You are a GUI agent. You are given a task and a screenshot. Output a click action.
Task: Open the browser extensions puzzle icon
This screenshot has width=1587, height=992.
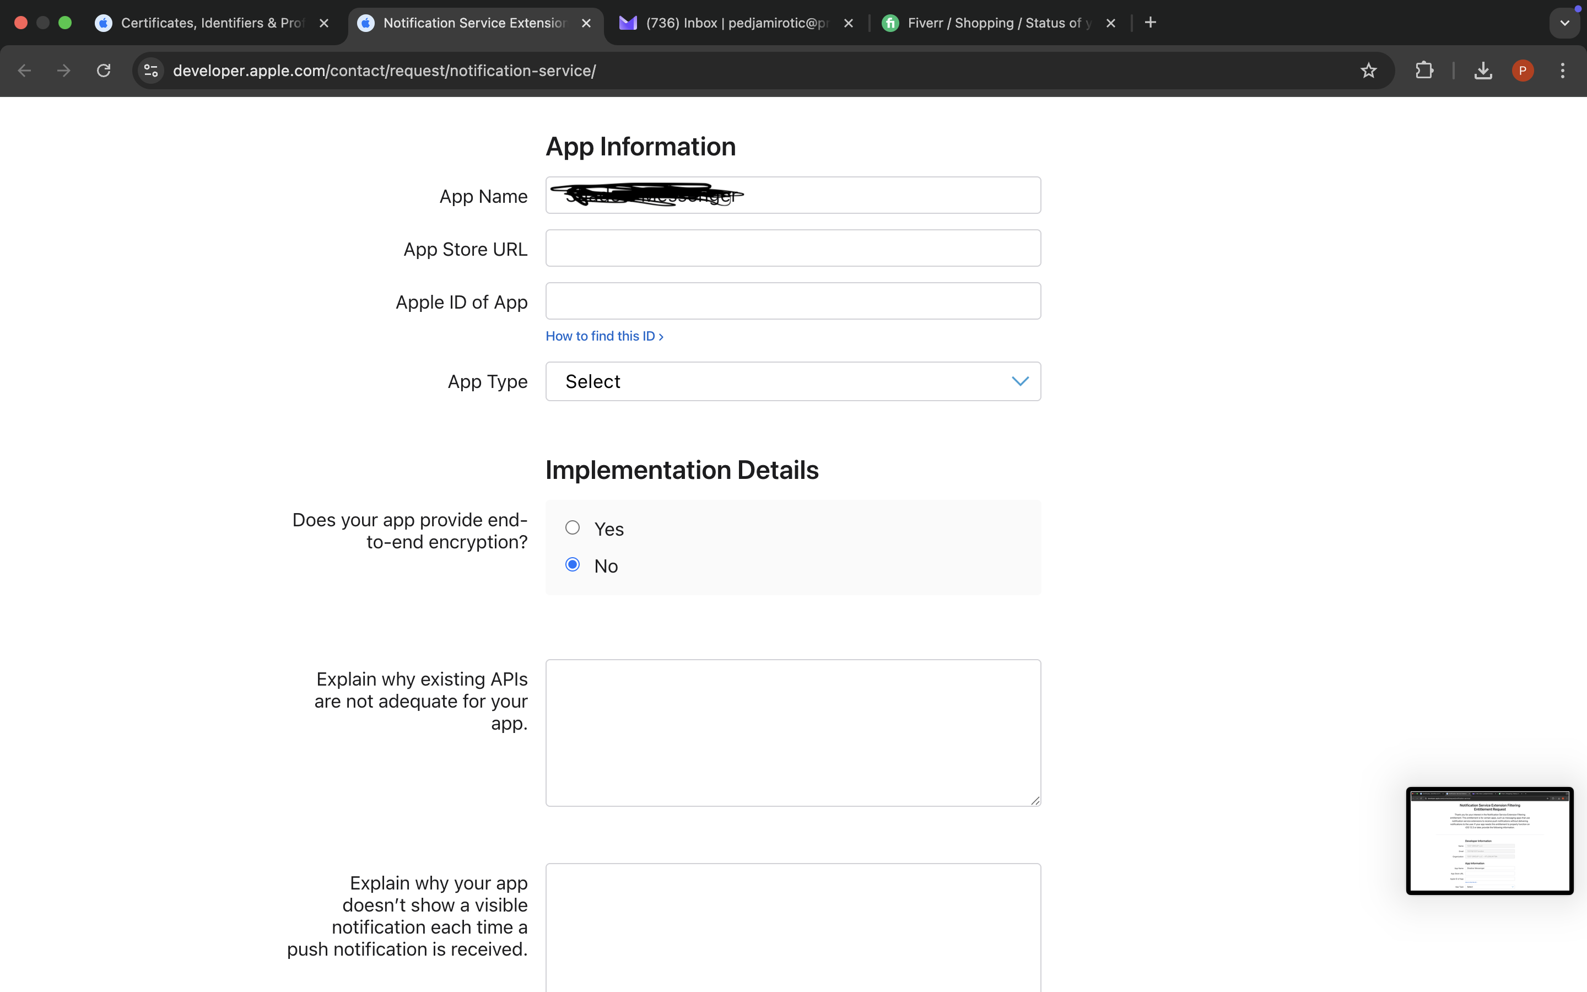(x=1424, y=70)
